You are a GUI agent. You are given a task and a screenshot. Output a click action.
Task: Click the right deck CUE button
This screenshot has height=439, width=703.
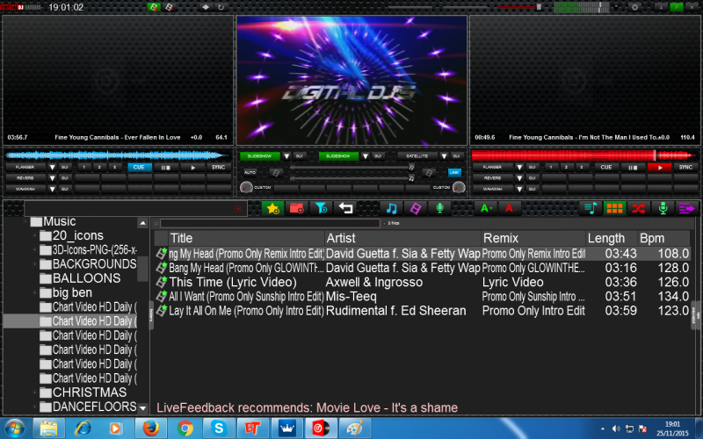pos(606,167)
